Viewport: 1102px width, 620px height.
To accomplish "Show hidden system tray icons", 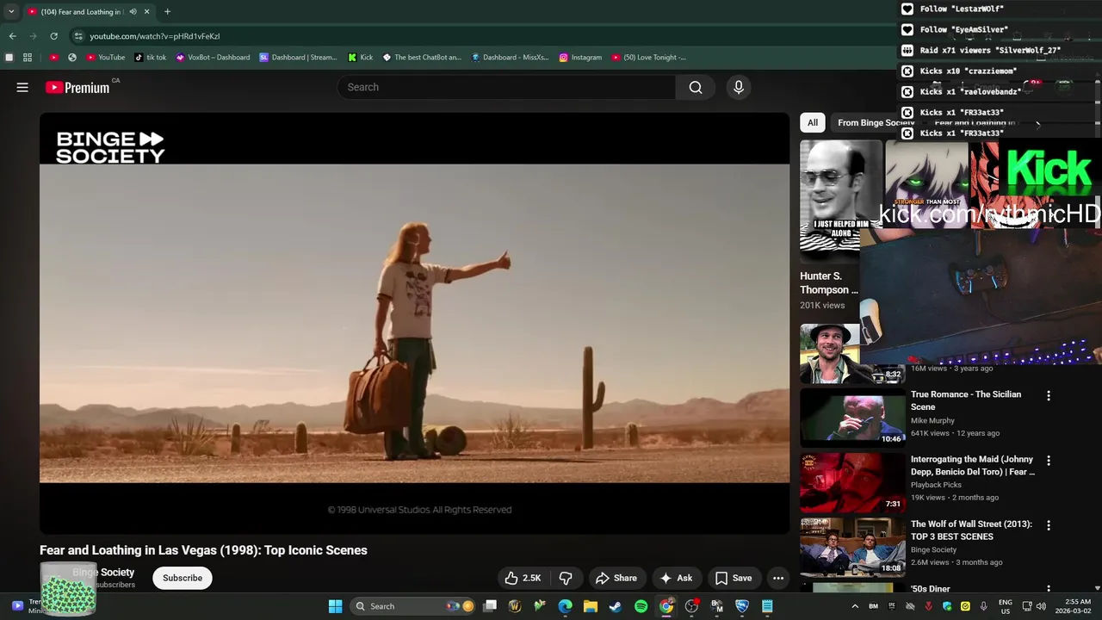I will tap(855, 606).
